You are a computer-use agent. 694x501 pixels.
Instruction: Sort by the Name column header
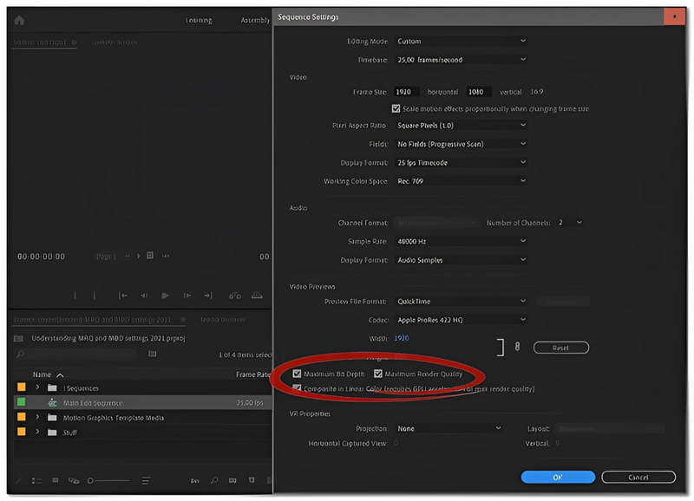(x=42, y=374)
